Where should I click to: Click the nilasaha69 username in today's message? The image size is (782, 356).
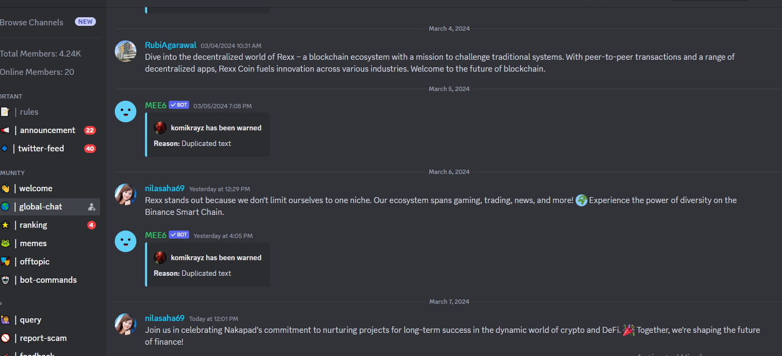click(x=165, y=318)
